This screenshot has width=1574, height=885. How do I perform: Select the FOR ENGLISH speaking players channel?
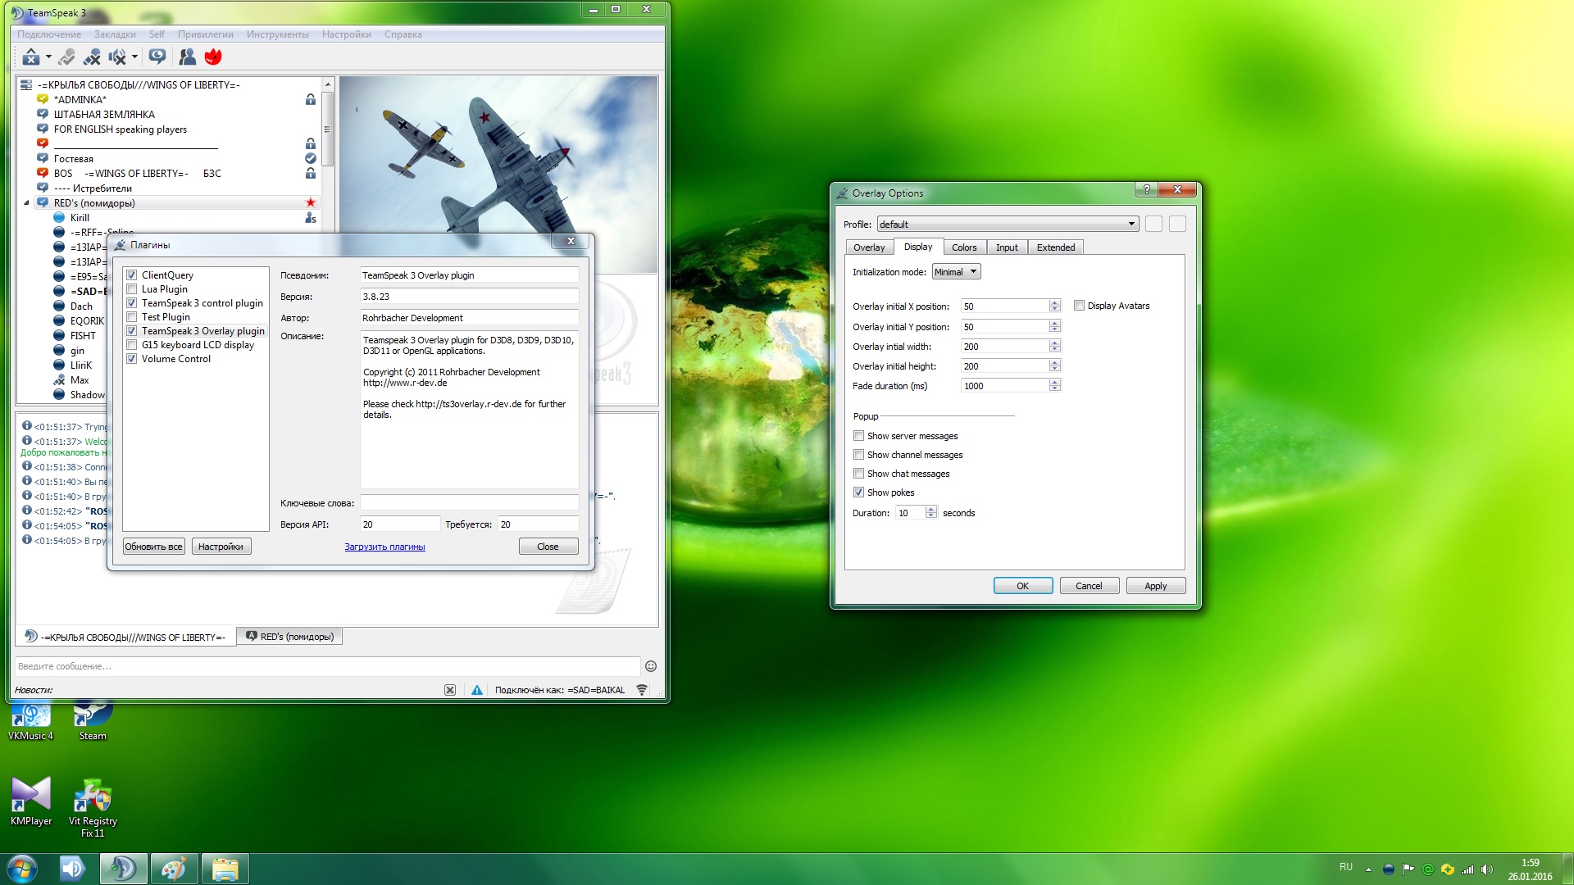pos(121,129)
